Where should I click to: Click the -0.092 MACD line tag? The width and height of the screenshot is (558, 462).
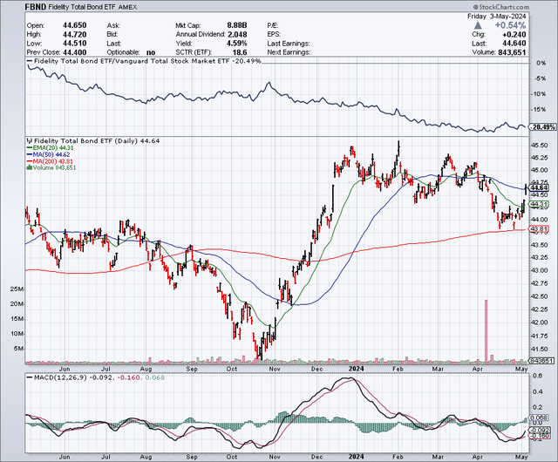pyautogui.click(x=541, y=430)
